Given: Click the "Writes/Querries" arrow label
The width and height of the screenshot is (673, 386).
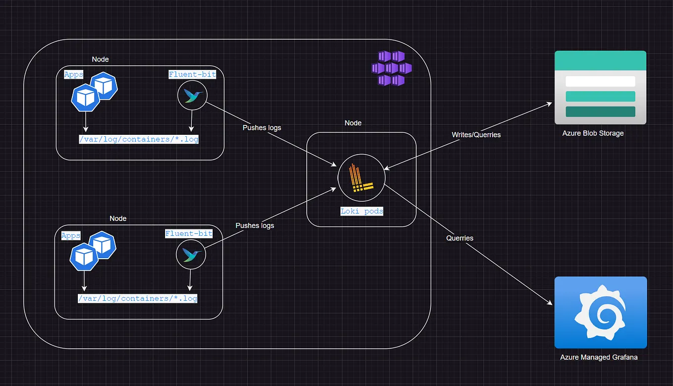Looking at the screenshot, I should [x=476, y=134].
